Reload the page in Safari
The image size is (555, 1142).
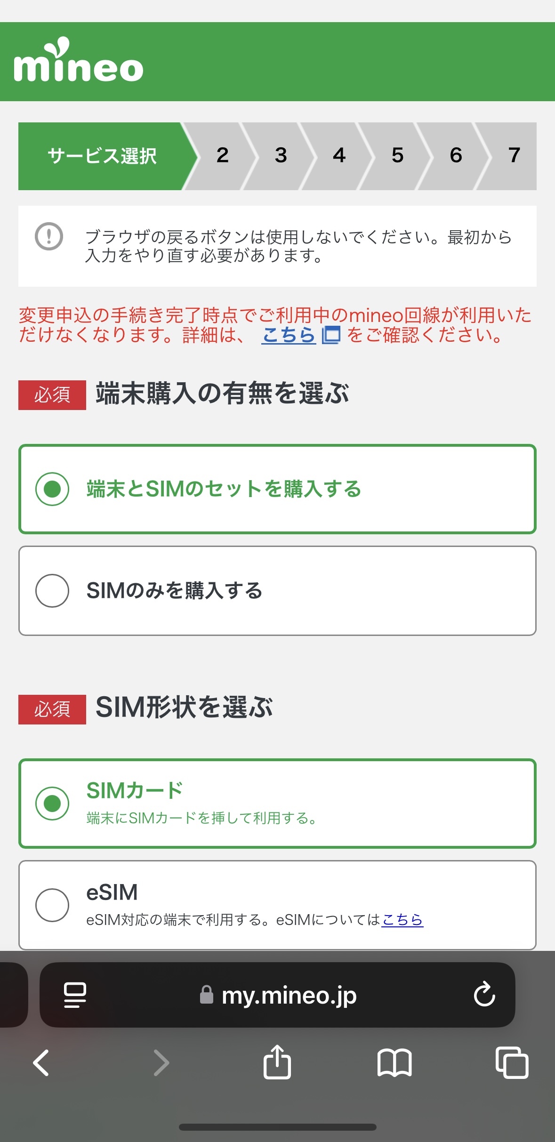[x=484, y=994]
